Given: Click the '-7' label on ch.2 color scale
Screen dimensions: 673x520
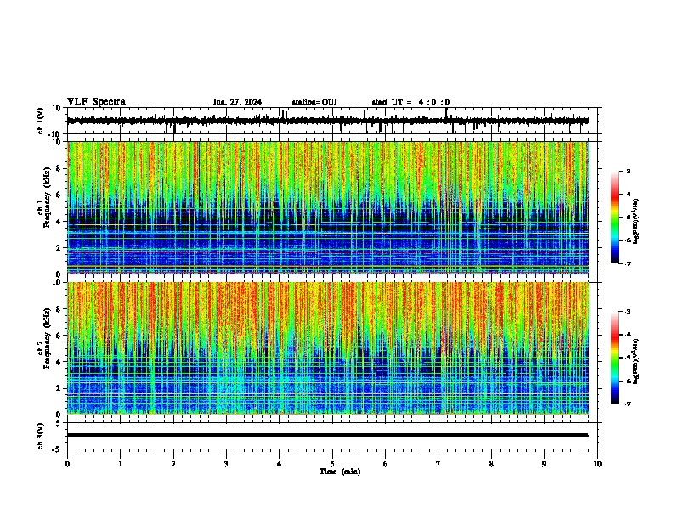Looking at the screenshot, I should point(627,404).
